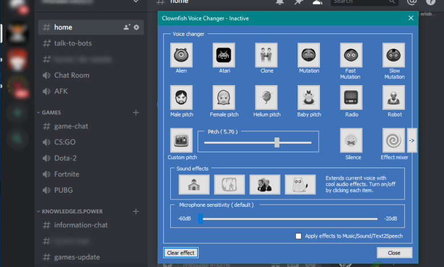Show more voice effects with arrow button
Viewport: 444px width, 267px height.
pyautogui.click(x=412, y=140)
